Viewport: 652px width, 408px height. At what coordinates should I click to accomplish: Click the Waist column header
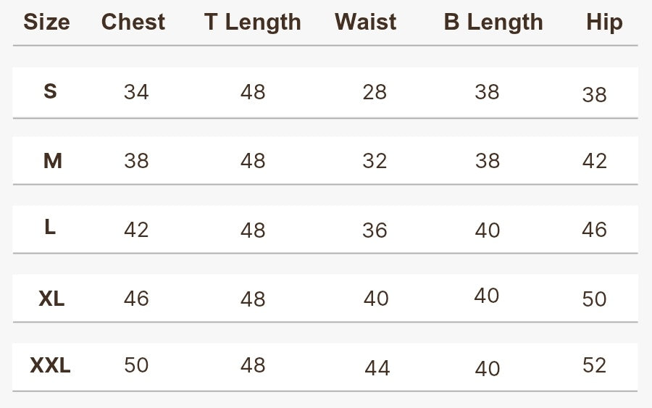(x=366, y=22)
